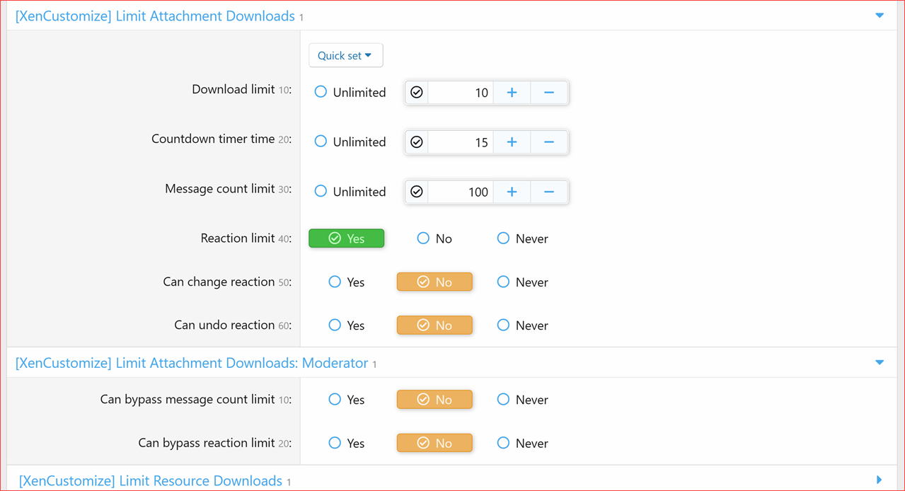Expand the Limit Resource Downloads section
Viewport: 905px width, 491px height.
coord(879,480)
